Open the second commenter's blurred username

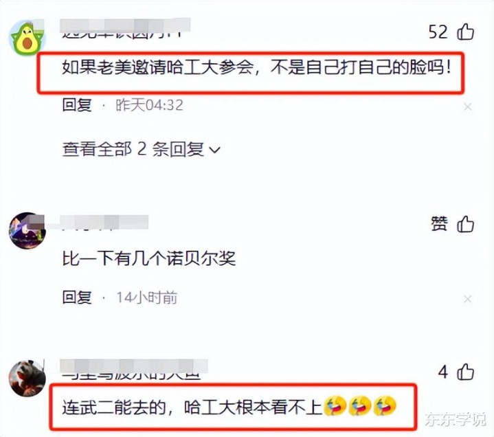[104, 222]
